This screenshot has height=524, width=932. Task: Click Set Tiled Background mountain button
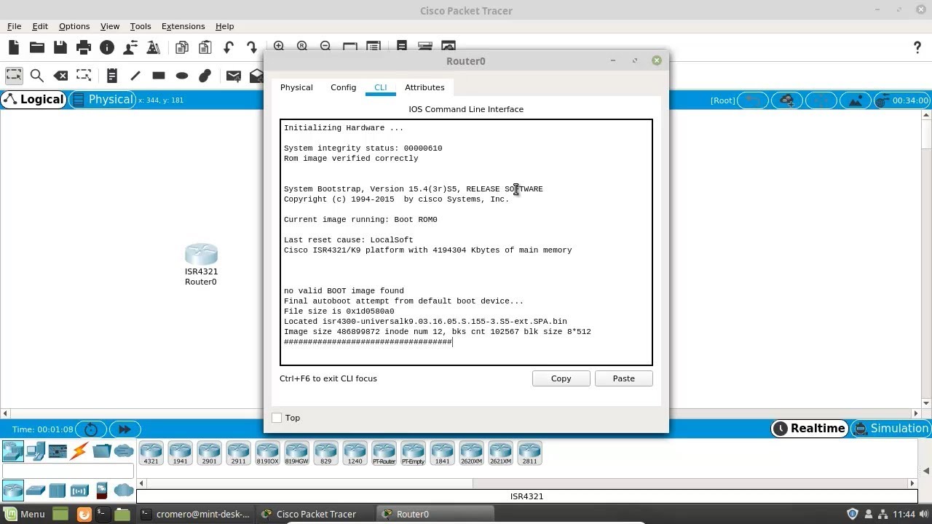856,100
